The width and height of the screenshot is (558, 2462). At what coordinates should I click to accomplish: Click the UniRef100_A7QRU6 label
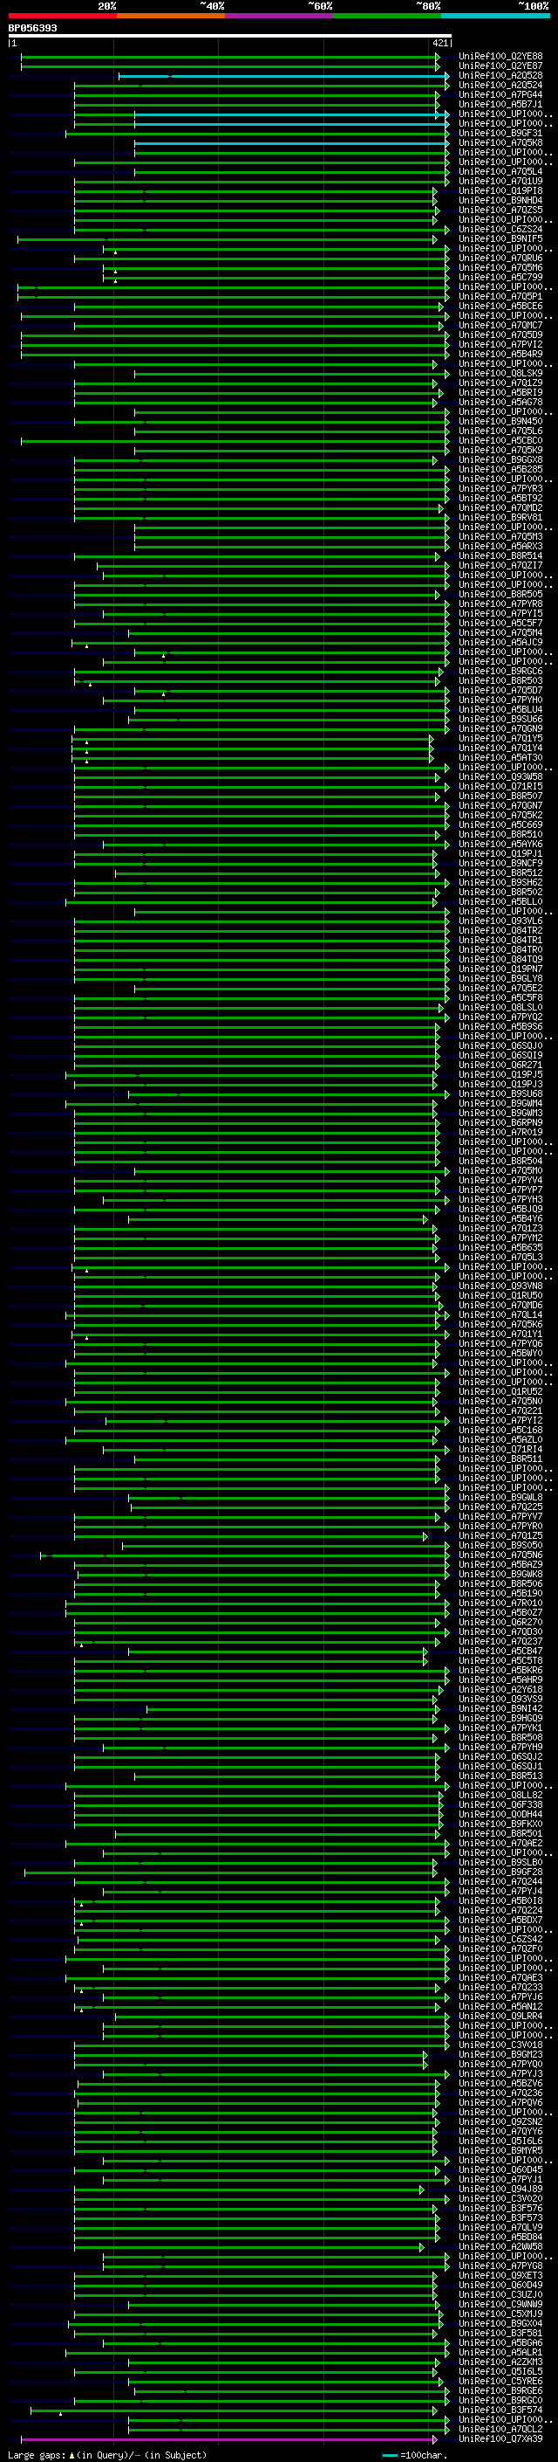pos(500,258)
